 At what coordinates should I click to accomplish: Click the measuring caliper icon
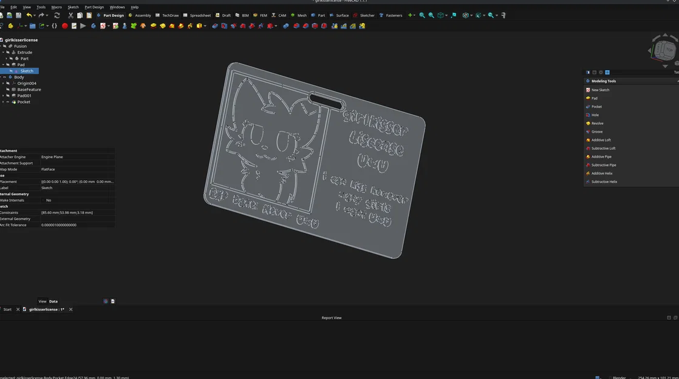(x=503, y=15)
